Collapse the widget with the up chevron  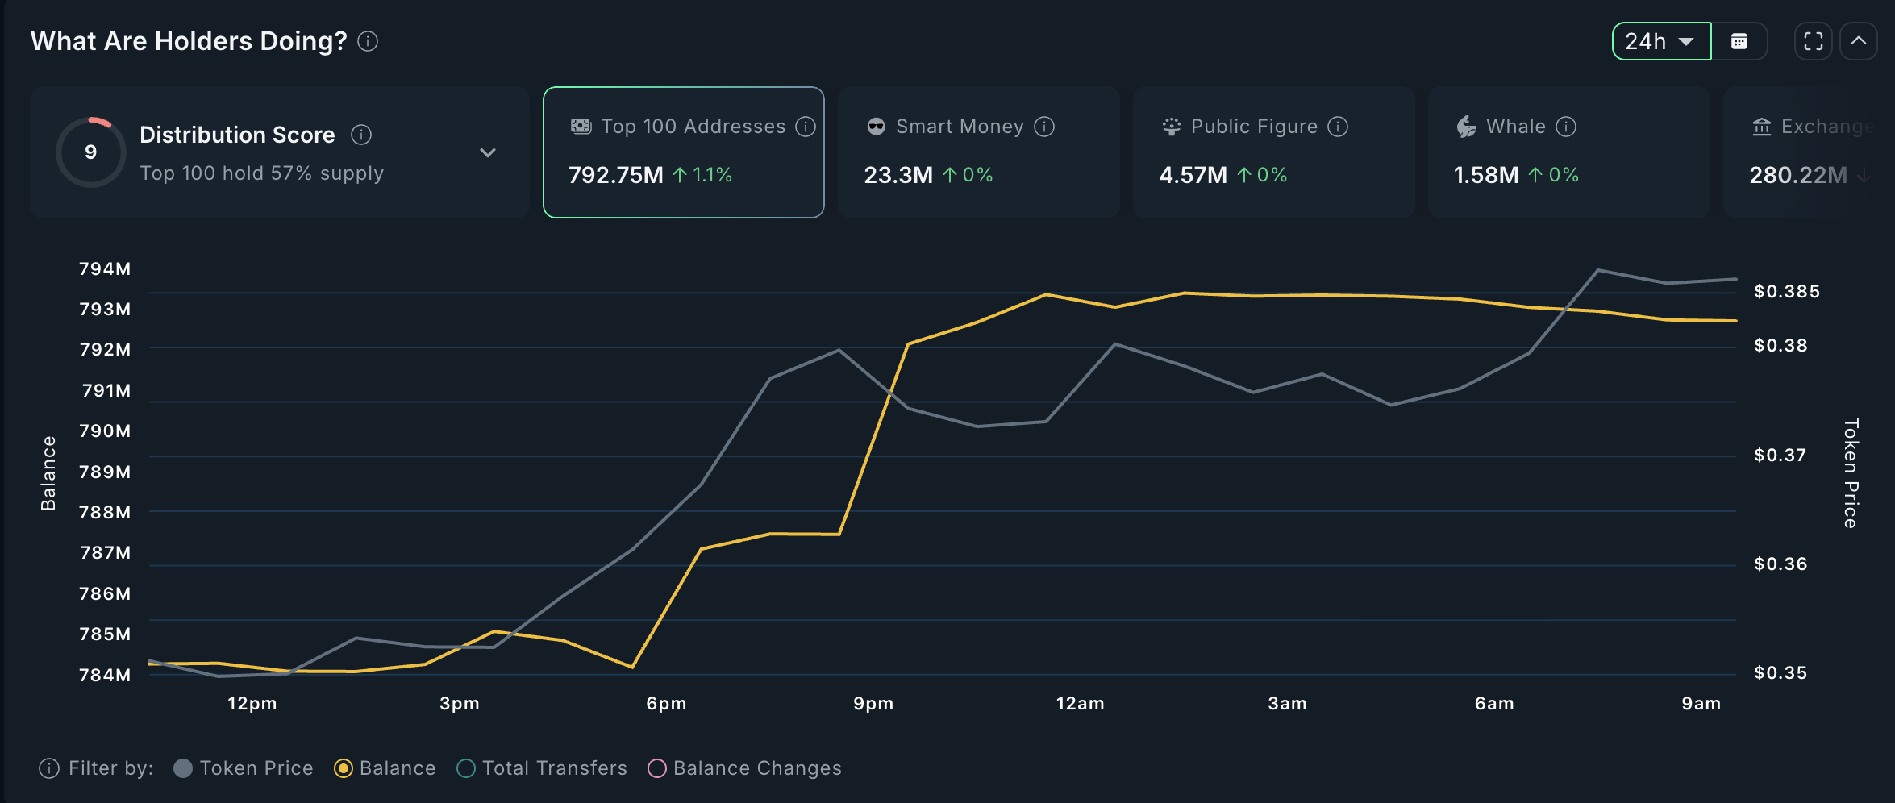(1859, 40)
